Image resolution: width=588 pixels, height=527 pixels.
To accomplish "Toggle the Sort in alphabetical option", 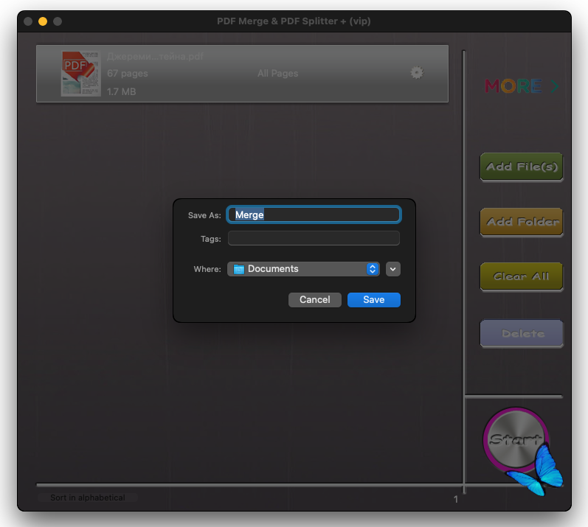I will pos(88,498).
